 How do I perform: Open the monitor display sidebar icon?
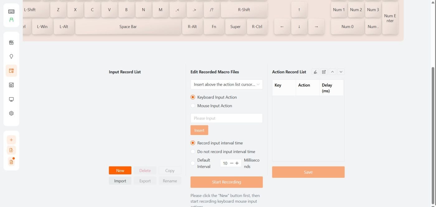(x=11, y=99)
